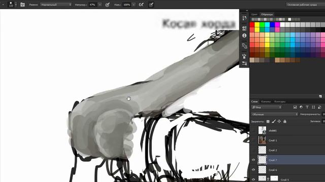
Task: Toggle lock image pixels brush icon
Action: (x=274, y=121)
